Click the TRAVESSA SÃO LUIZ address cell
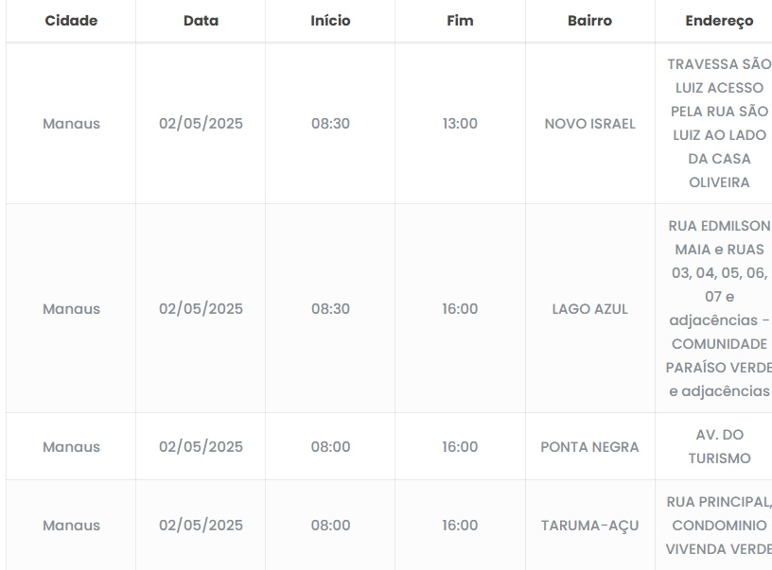 tap(719, 124)
